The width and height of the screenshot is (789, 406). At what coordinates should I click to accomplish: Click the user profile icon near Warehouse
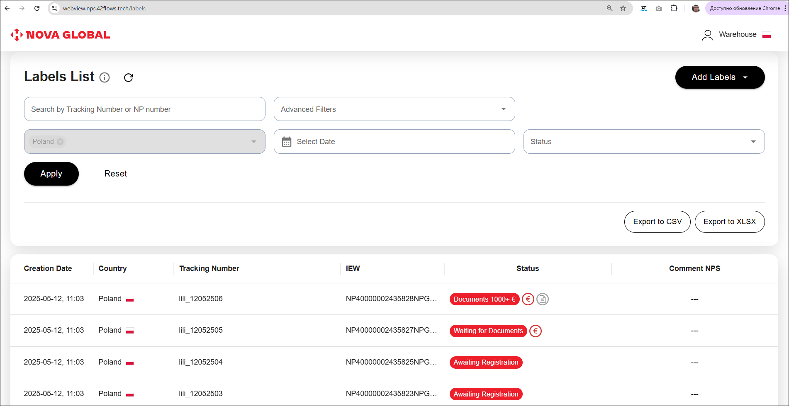pos(707,35)
